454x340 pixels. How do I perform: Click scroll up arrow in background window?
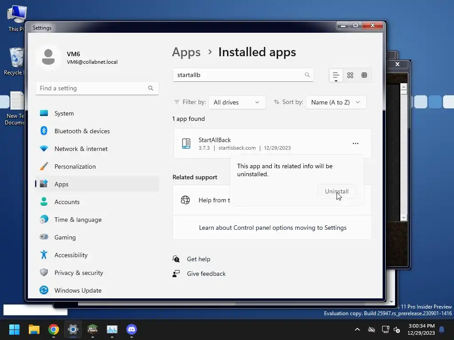tap(404, 87)
